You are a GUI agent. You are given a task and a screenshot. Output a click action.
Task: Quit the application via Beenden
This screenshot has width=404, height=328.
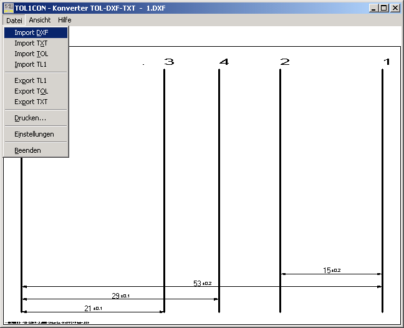coord(28,150)
